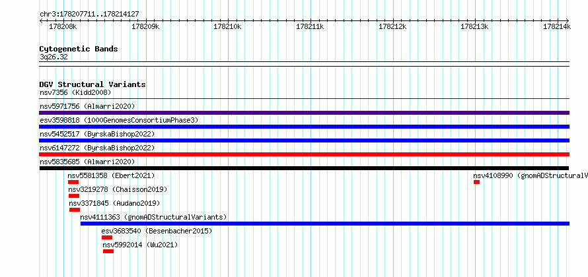Open nsv3371845 (Audano2019) label
Screen dimensions: 588x277
[x=114, y=203]
